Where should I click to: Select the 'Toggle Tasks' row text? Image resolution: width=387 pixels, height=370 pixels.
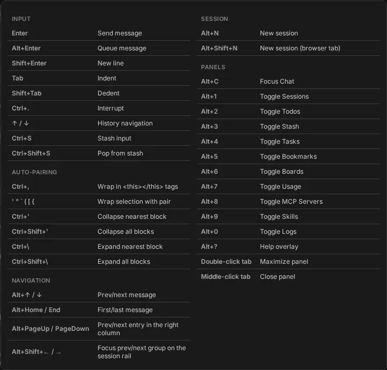click(280, 142)
